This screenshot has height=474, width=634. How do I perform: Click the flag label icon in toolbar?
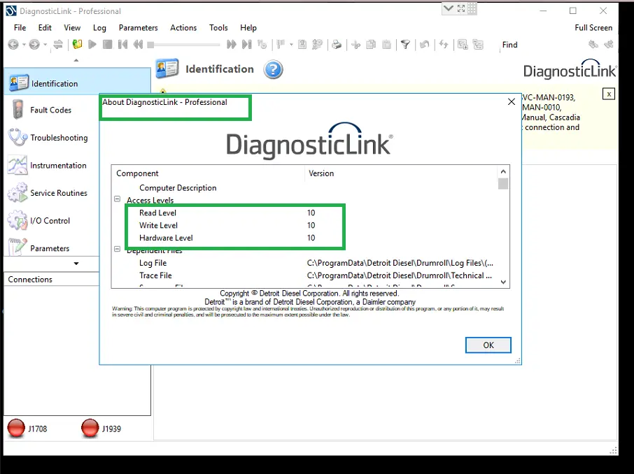(281, 45)
